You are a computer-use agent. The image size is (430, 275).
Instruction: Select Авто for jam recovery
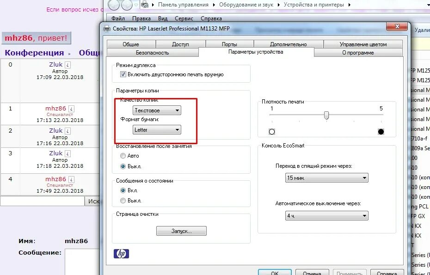[123, 156]
